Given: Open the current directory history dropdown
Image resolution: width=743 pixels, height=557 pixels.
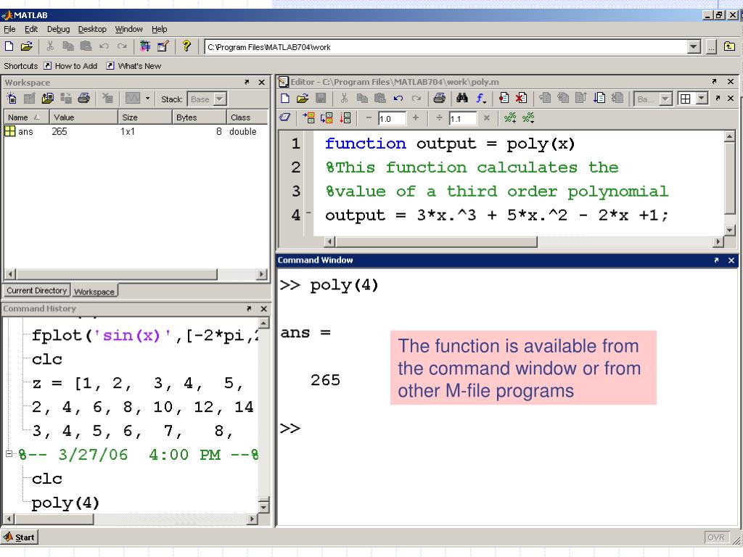Looking at the screenshot, I should (693, 47).
